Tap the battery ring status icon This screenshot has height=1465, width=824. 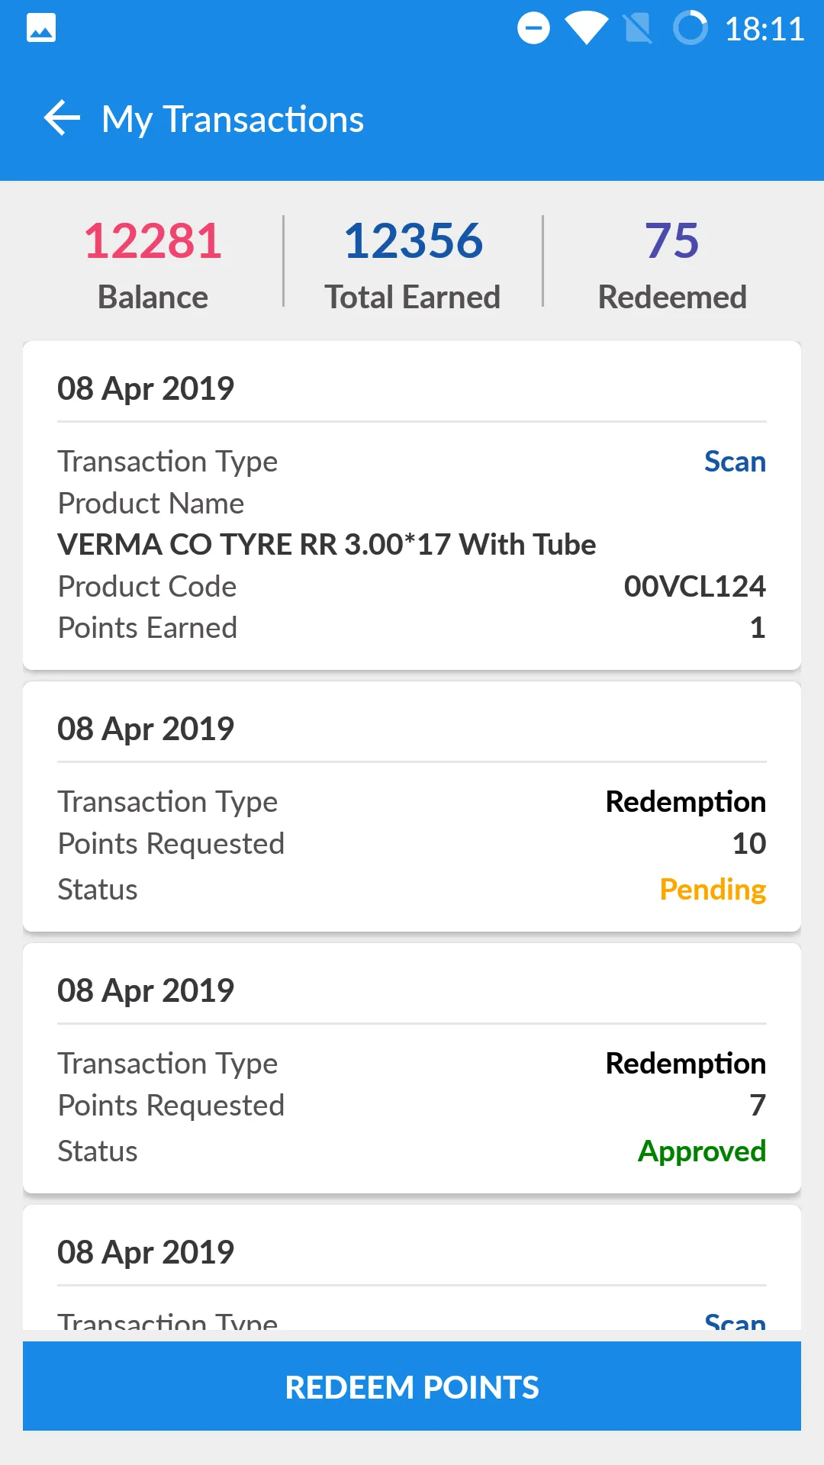(x=690, y=28)
